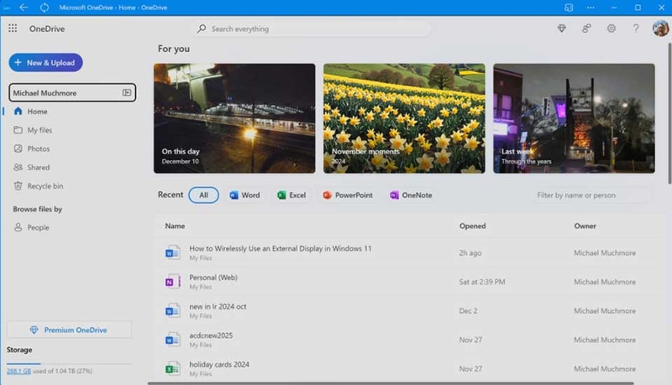The width and height of the screenshot is (672, 385).
Task: Select the All recent filter
Action: tap(203, 195)
